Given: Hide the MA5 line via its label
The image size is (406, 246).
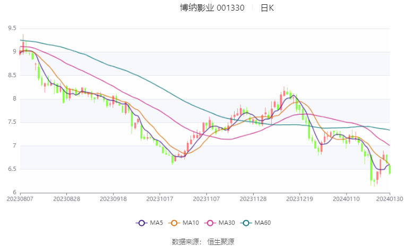Looking at the screenshot, I should [157, 223].
